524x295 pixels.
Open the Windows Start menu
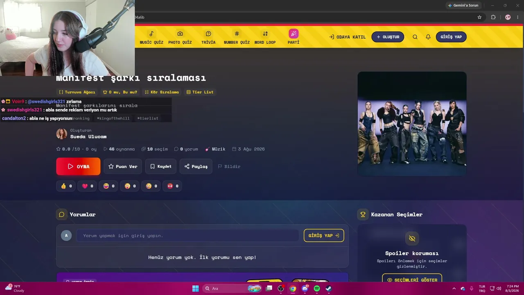coord(195,288)
